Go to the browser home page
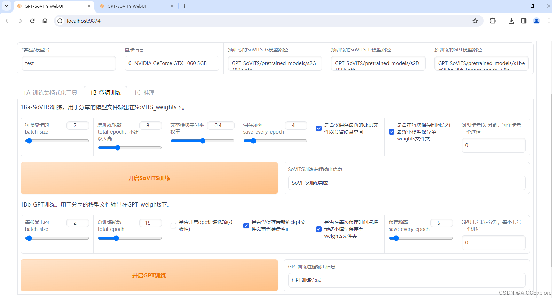The height and width of the screenshot is (299, 557). tap(45, 21)
